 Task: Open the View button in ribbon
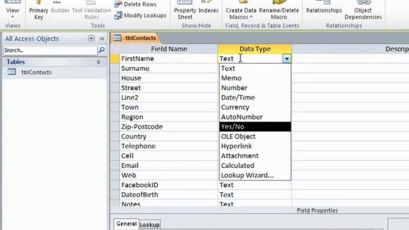click(x=12, y=10)
